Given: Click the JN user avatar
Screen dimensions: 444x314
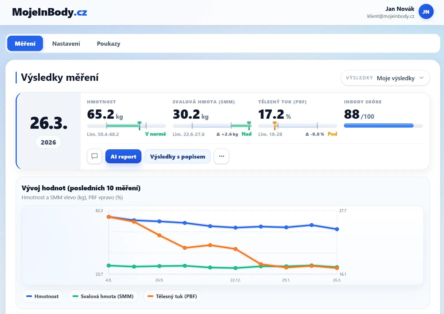Looking at the screenshot, I should 426,12.
